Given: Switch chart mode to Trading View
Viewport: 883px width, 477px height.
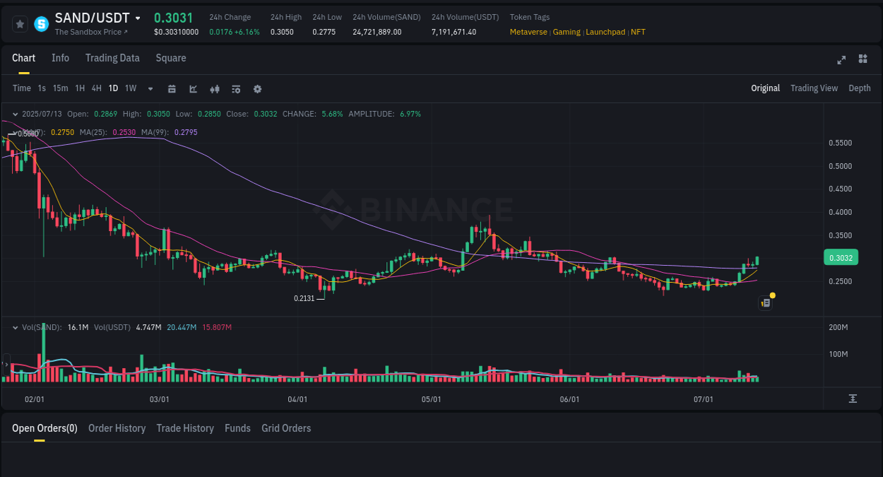Looking at the screenshot, I should point(814,88).
